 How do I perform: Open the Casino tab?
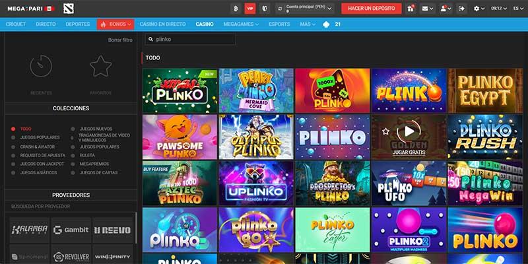coord(205,24)
